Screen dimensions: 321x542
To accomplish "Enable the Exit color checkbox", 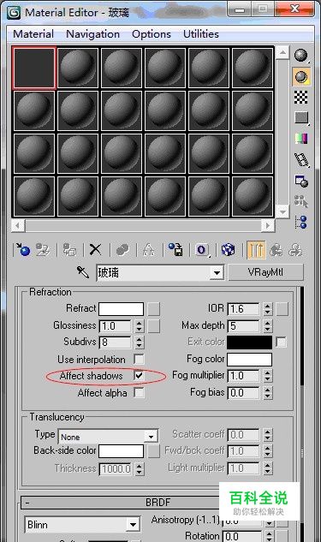I will click(282, 342).
